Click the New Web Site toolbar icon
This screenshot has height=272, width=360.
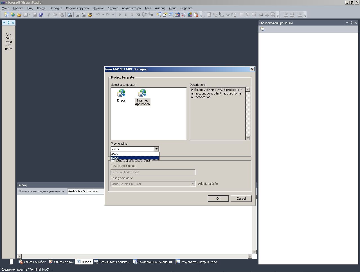[13, 15]
